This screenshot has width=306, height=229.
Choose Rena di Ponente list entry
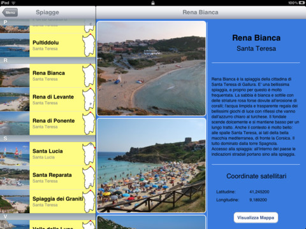pos(48,123)
